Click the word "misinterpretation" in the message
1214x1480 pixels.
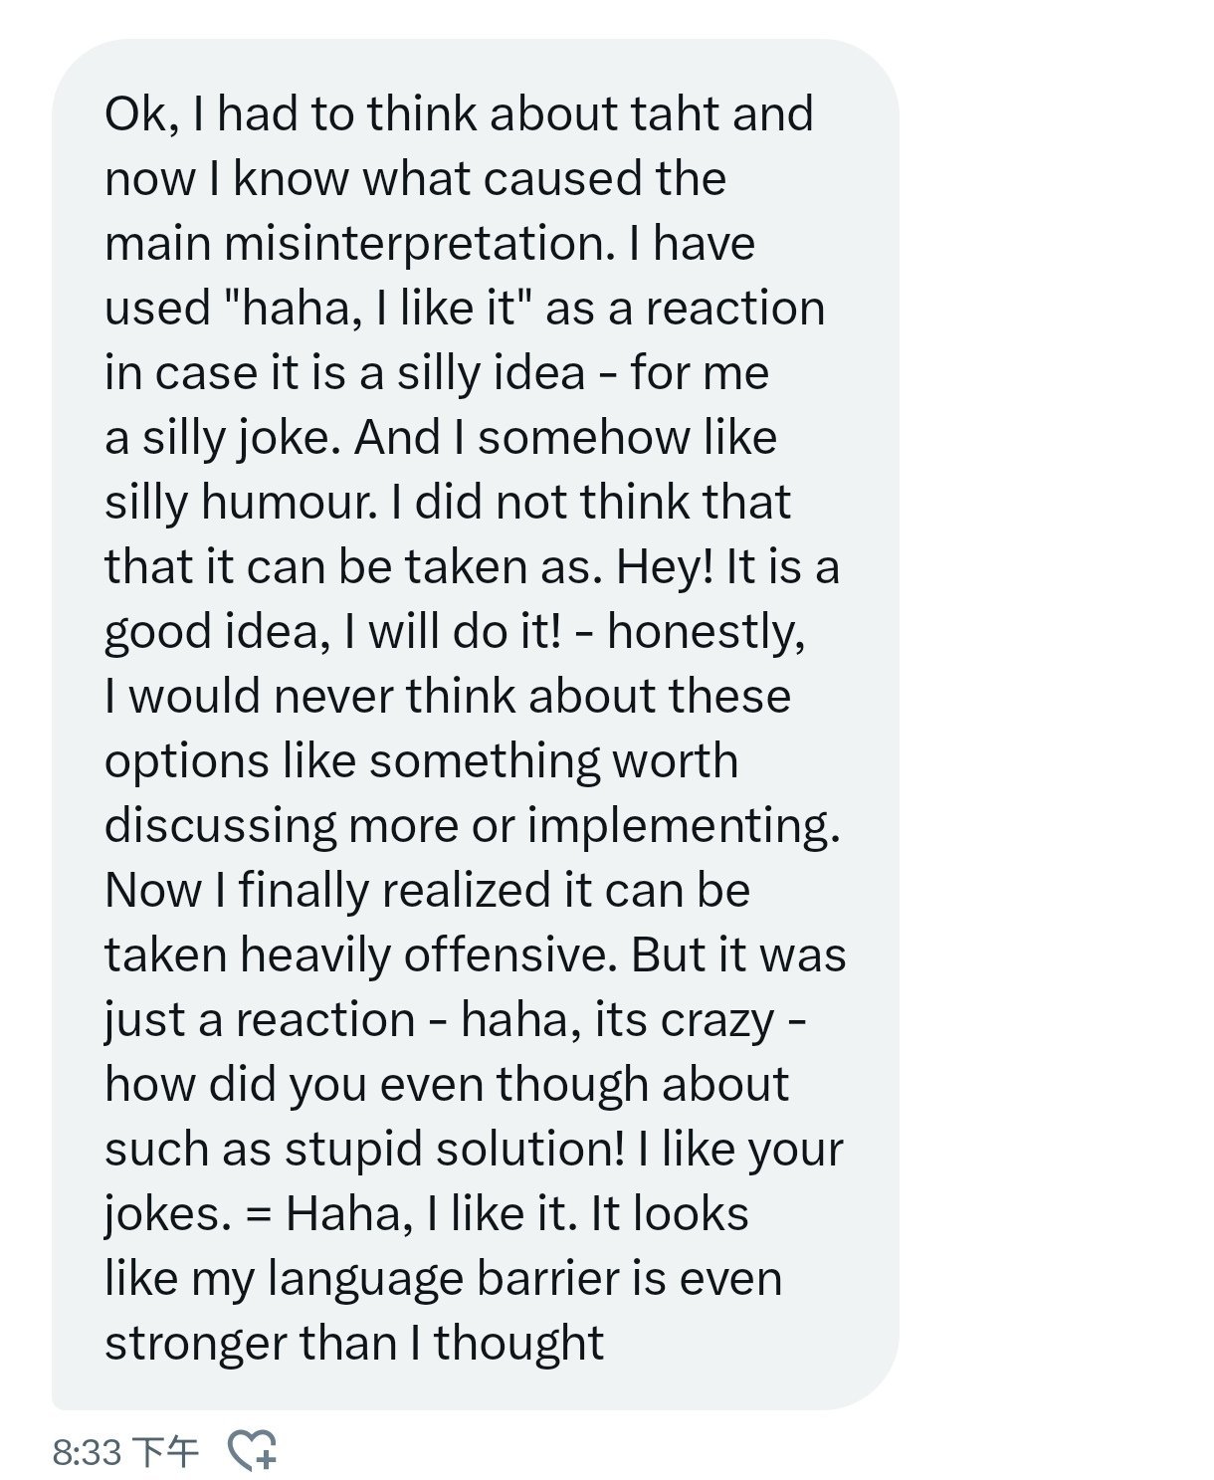click(x=412, y=244)
